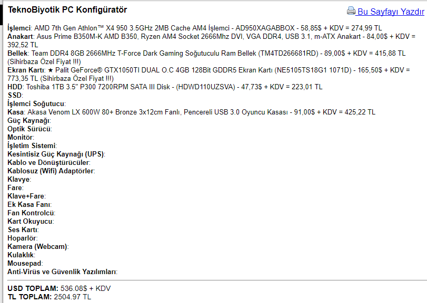Click the Klavye label
This screenshot has height=303, width=427.
(19, 180)
